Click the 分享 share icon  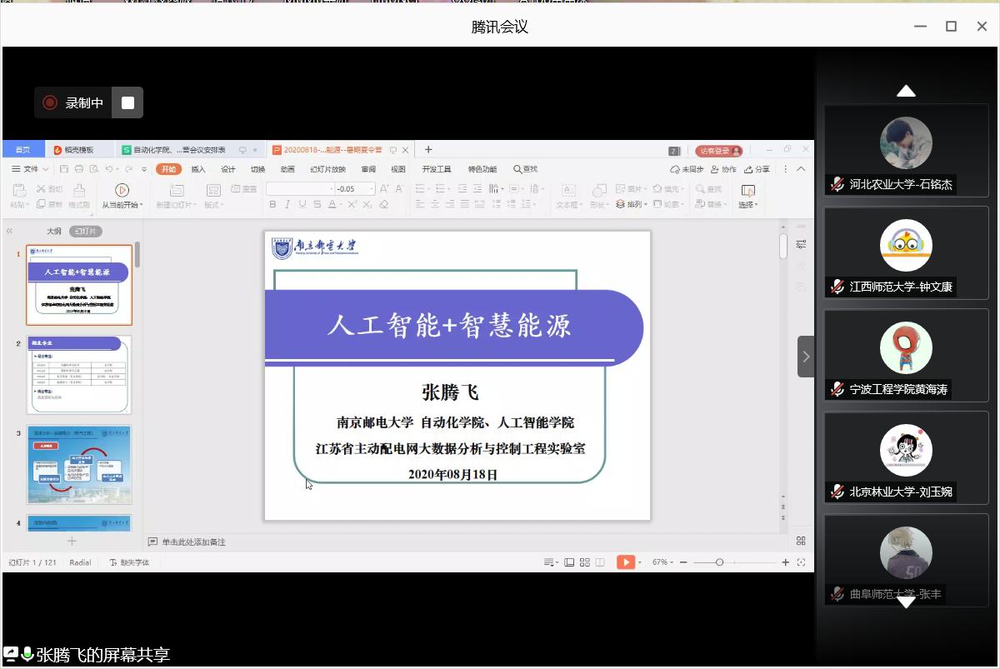tap(757, 169)
